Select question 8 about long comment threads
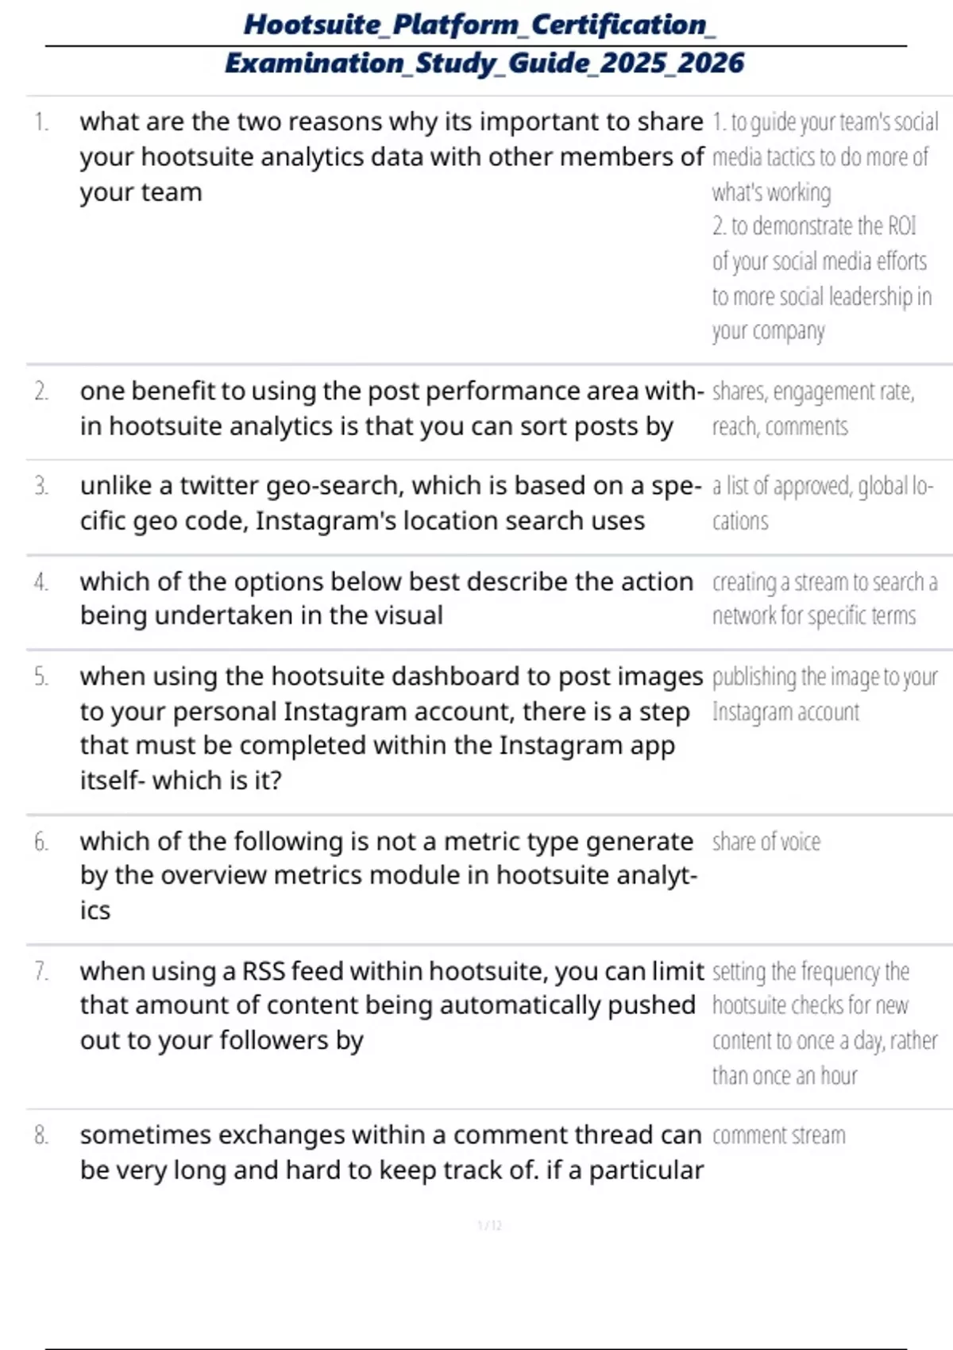 pos(391,1152)
